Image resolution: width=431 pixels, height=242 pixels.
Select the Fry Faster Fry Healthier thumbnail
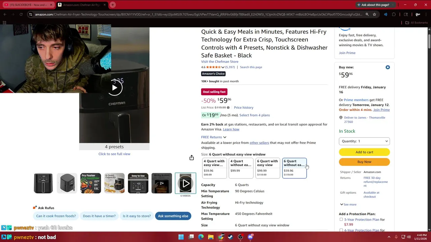(x=91, y=183)
